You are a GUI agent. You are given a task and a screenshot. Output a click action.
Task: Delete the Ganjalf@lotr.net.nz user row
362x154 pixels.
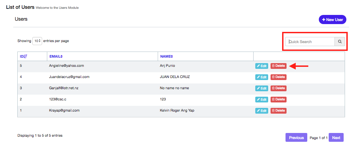[x=278, y=88]
